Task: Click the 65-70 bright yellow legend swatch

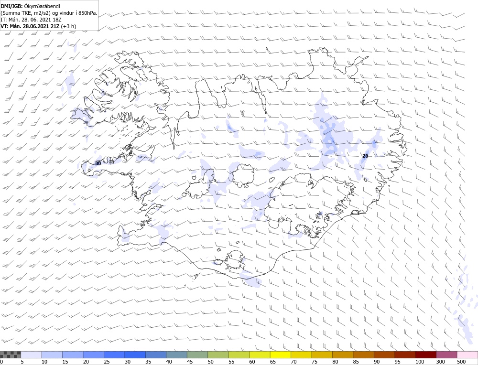Action: pyautogui.click(x=281, y=354)
